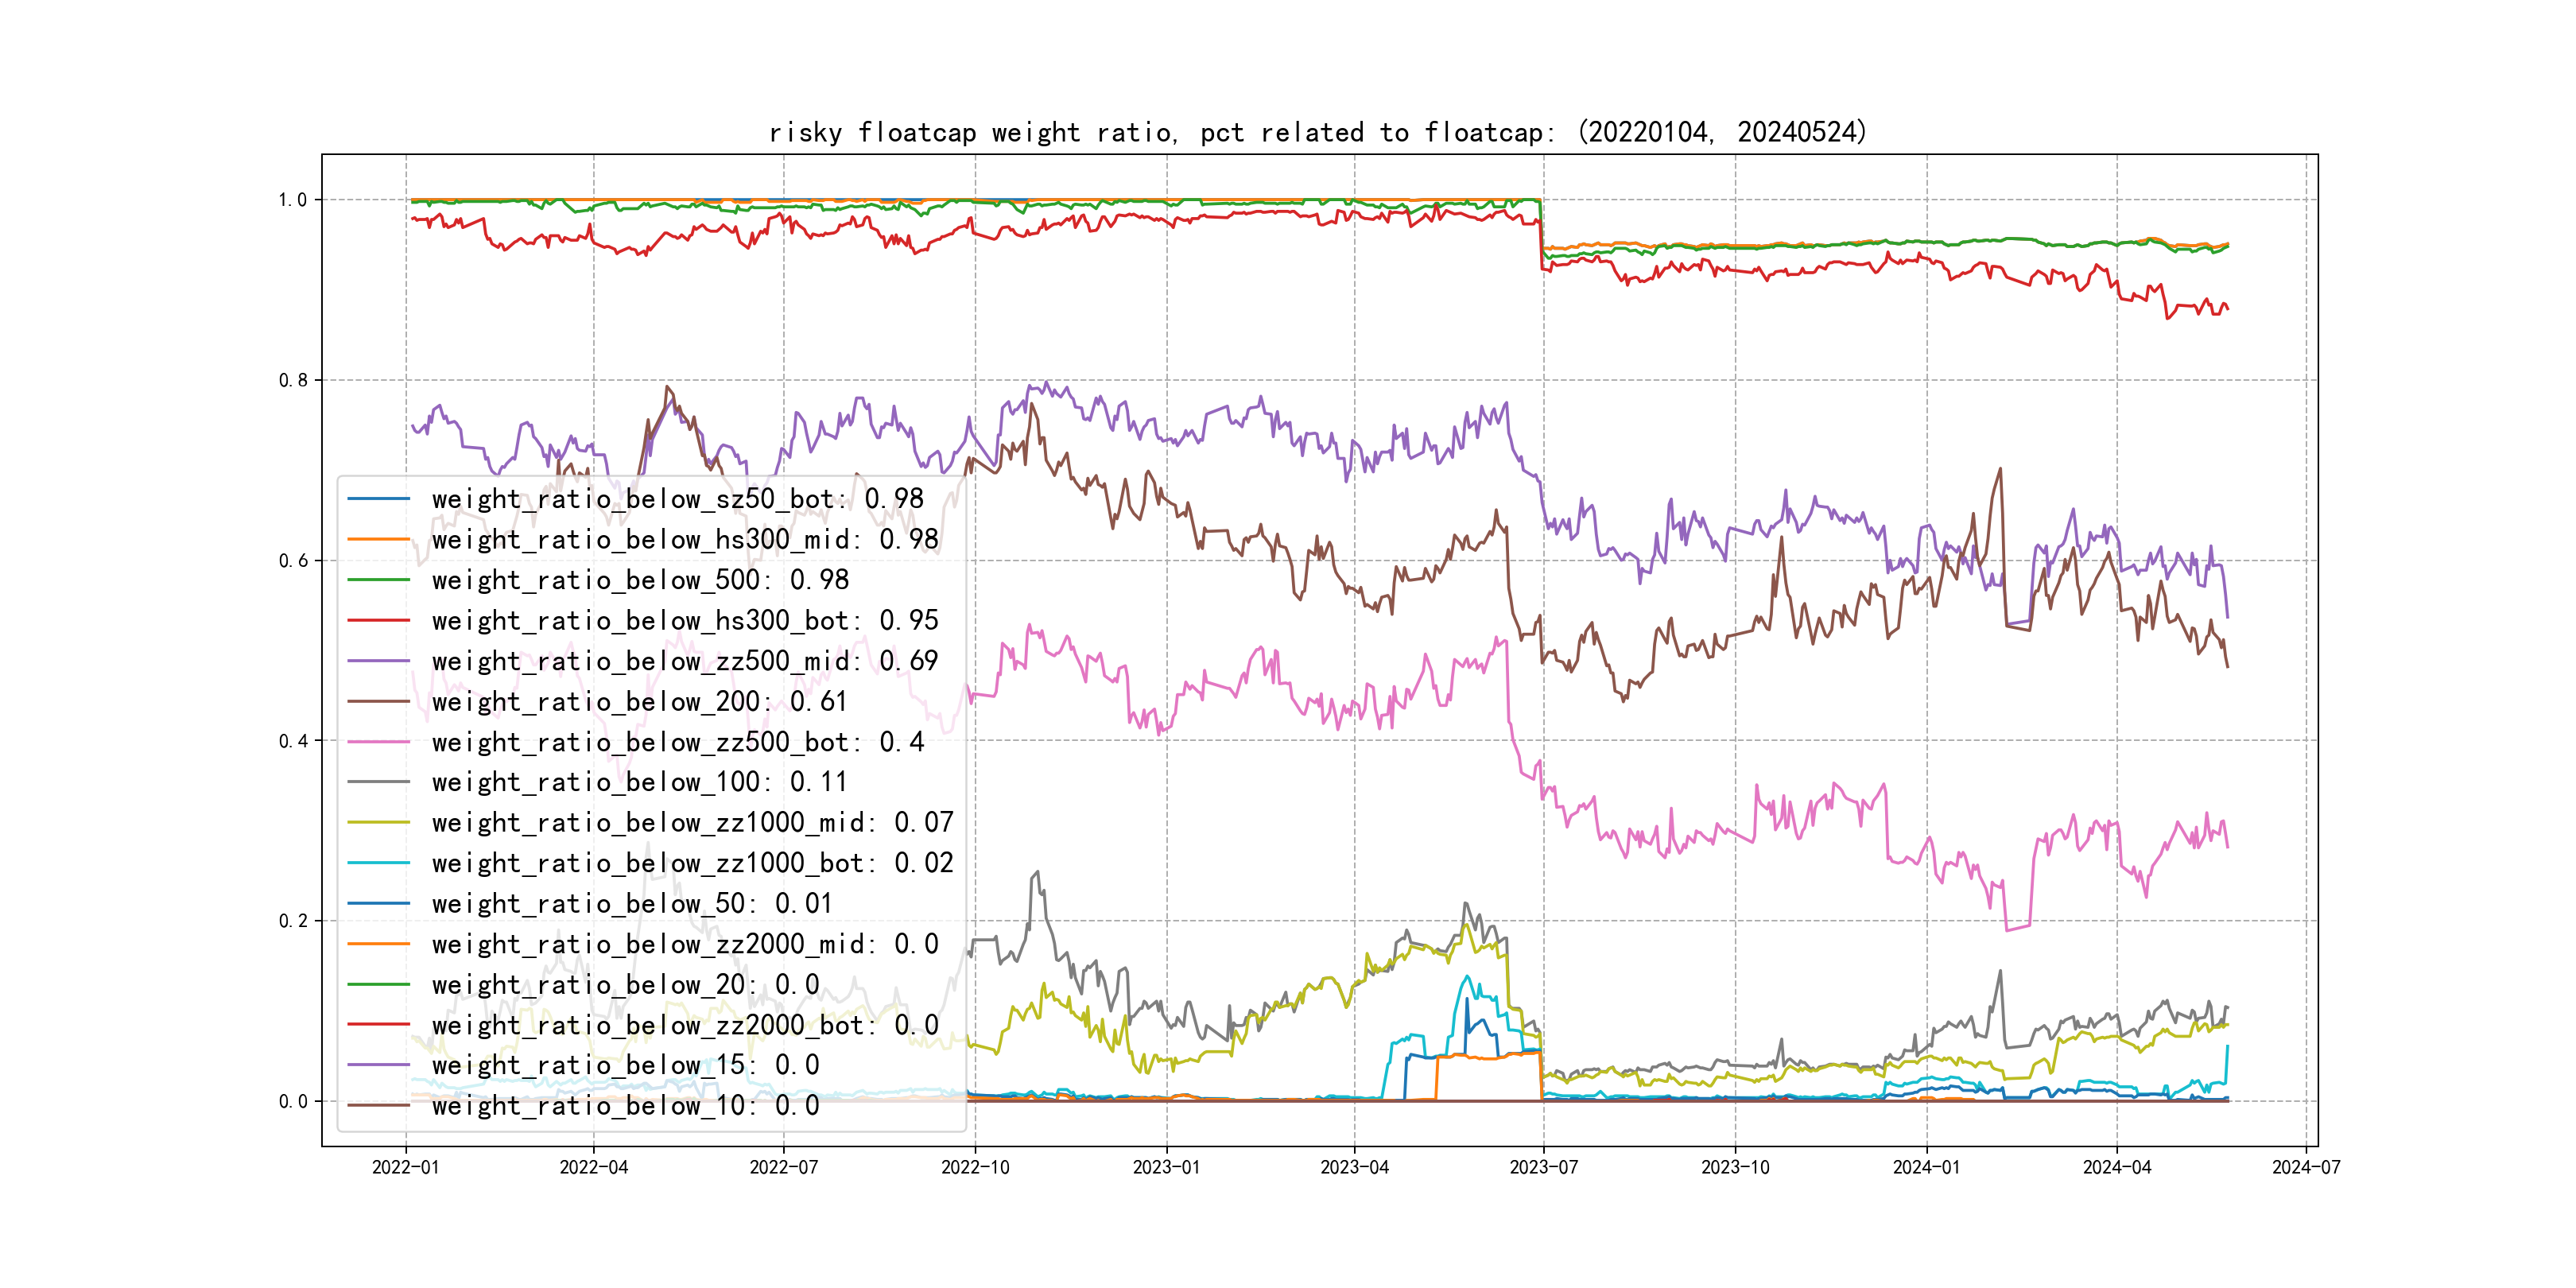Screen dimensions: 2576x1288
Task: Click pink line swatch for zz500_bot
Action: [378, 742]
